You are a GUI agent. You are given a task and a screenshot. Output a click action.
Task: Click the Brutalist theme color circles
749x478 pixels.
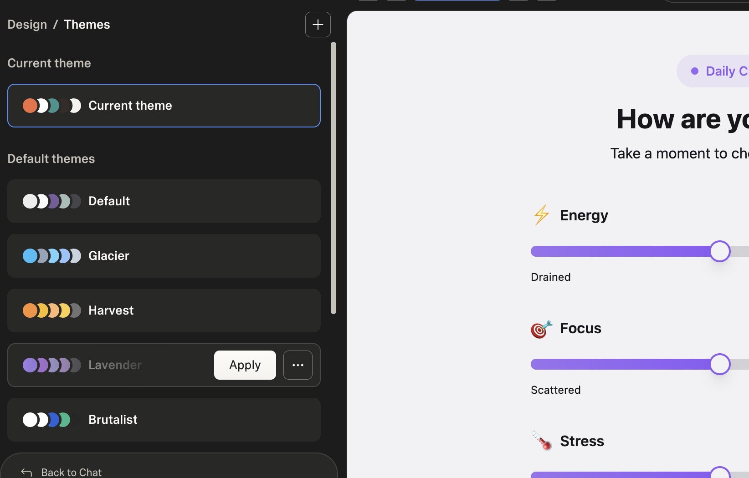click(x=48, y=419)
